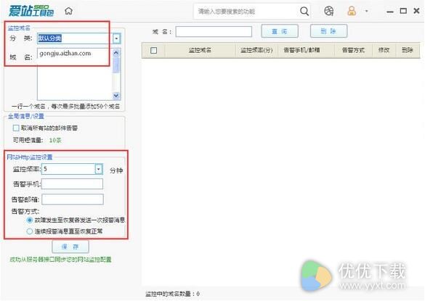
Task: Expand the 分类 category dropdown
Action: (116, 38)
